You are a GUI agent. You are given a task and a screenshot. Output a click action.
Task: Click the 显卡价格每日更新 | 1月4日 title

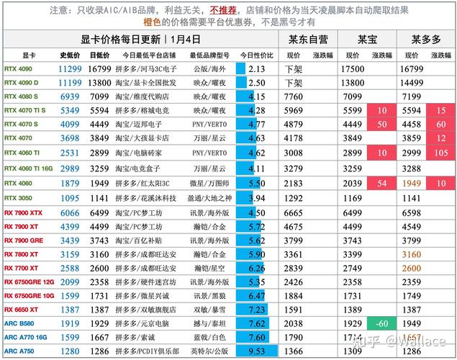click(x=140, y=40)
